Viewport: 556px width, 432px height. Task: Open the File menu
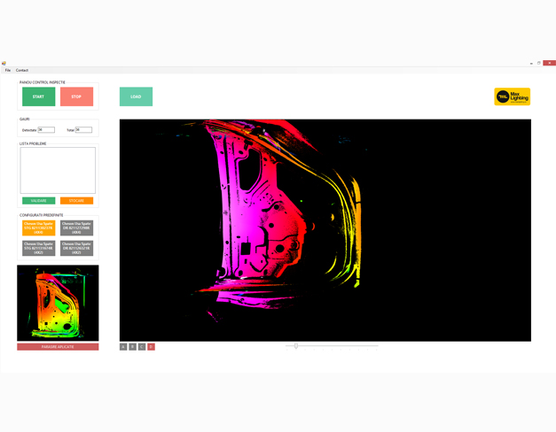[x=8, y=70]
